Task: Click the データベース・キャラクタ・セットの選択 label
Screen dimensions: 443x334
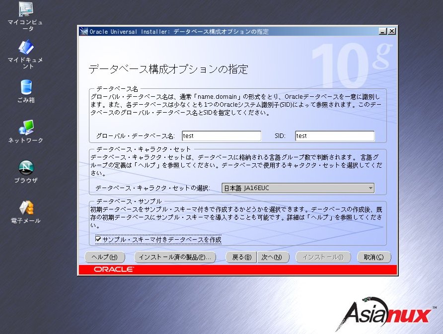Action: (152, 188)
